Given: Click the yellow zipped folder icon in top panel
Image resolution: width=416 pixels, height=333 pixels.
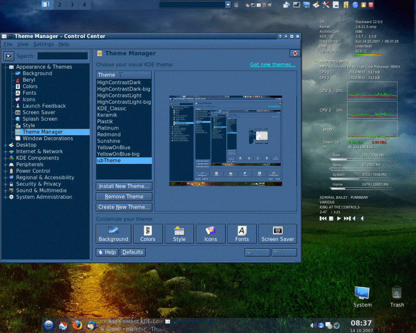Looking at the screenshot, I should pos(346,5).
